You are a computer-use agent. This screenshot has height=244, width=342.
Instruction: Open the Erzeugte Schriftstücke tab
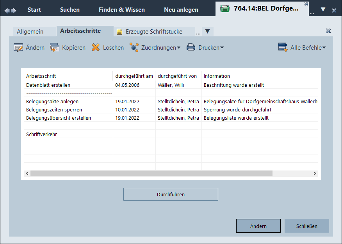pyautogui.click(x=153, y=32)
